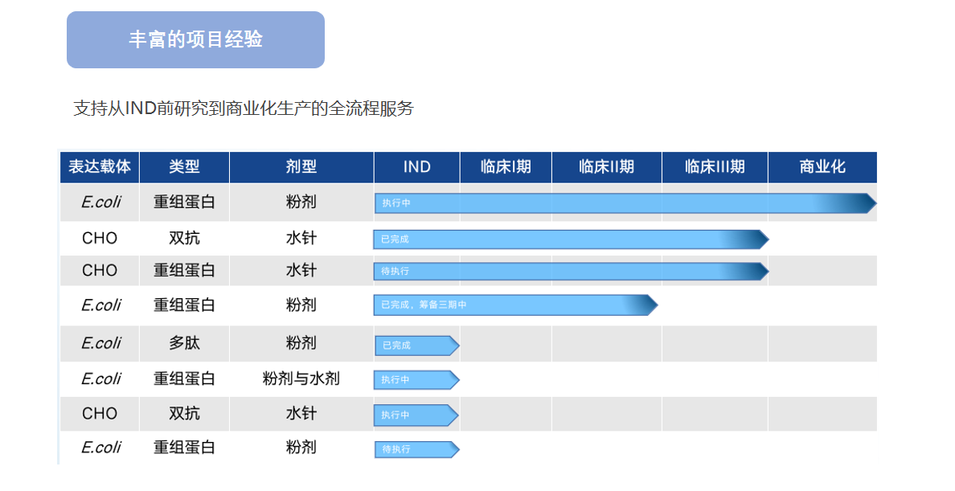Click the 丰富的项目经验 title button
The image size is (955, 491).
[195, 39]
